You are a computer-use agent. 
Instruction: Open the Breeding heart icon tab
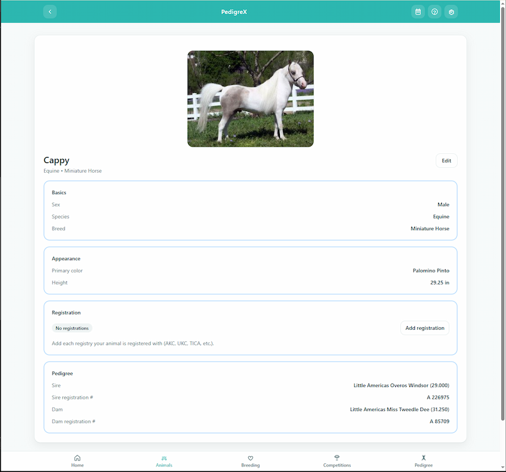(250, 461)
